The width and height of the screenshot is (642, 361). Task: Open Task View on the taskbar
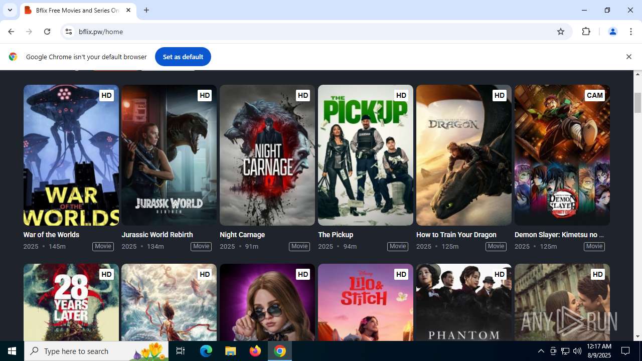tap(181, 351)
